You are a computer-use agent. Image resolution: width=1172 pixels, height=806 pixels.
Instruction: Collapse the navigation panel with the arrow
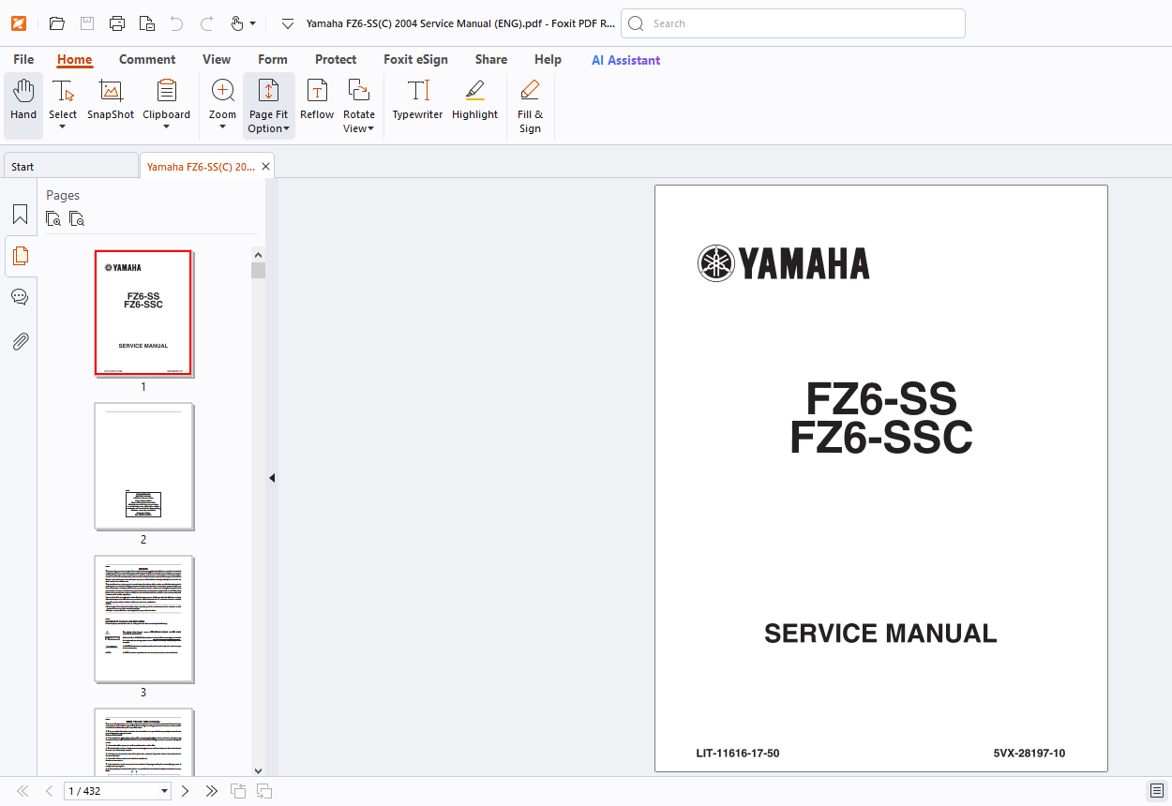click(x=272, y=478)
